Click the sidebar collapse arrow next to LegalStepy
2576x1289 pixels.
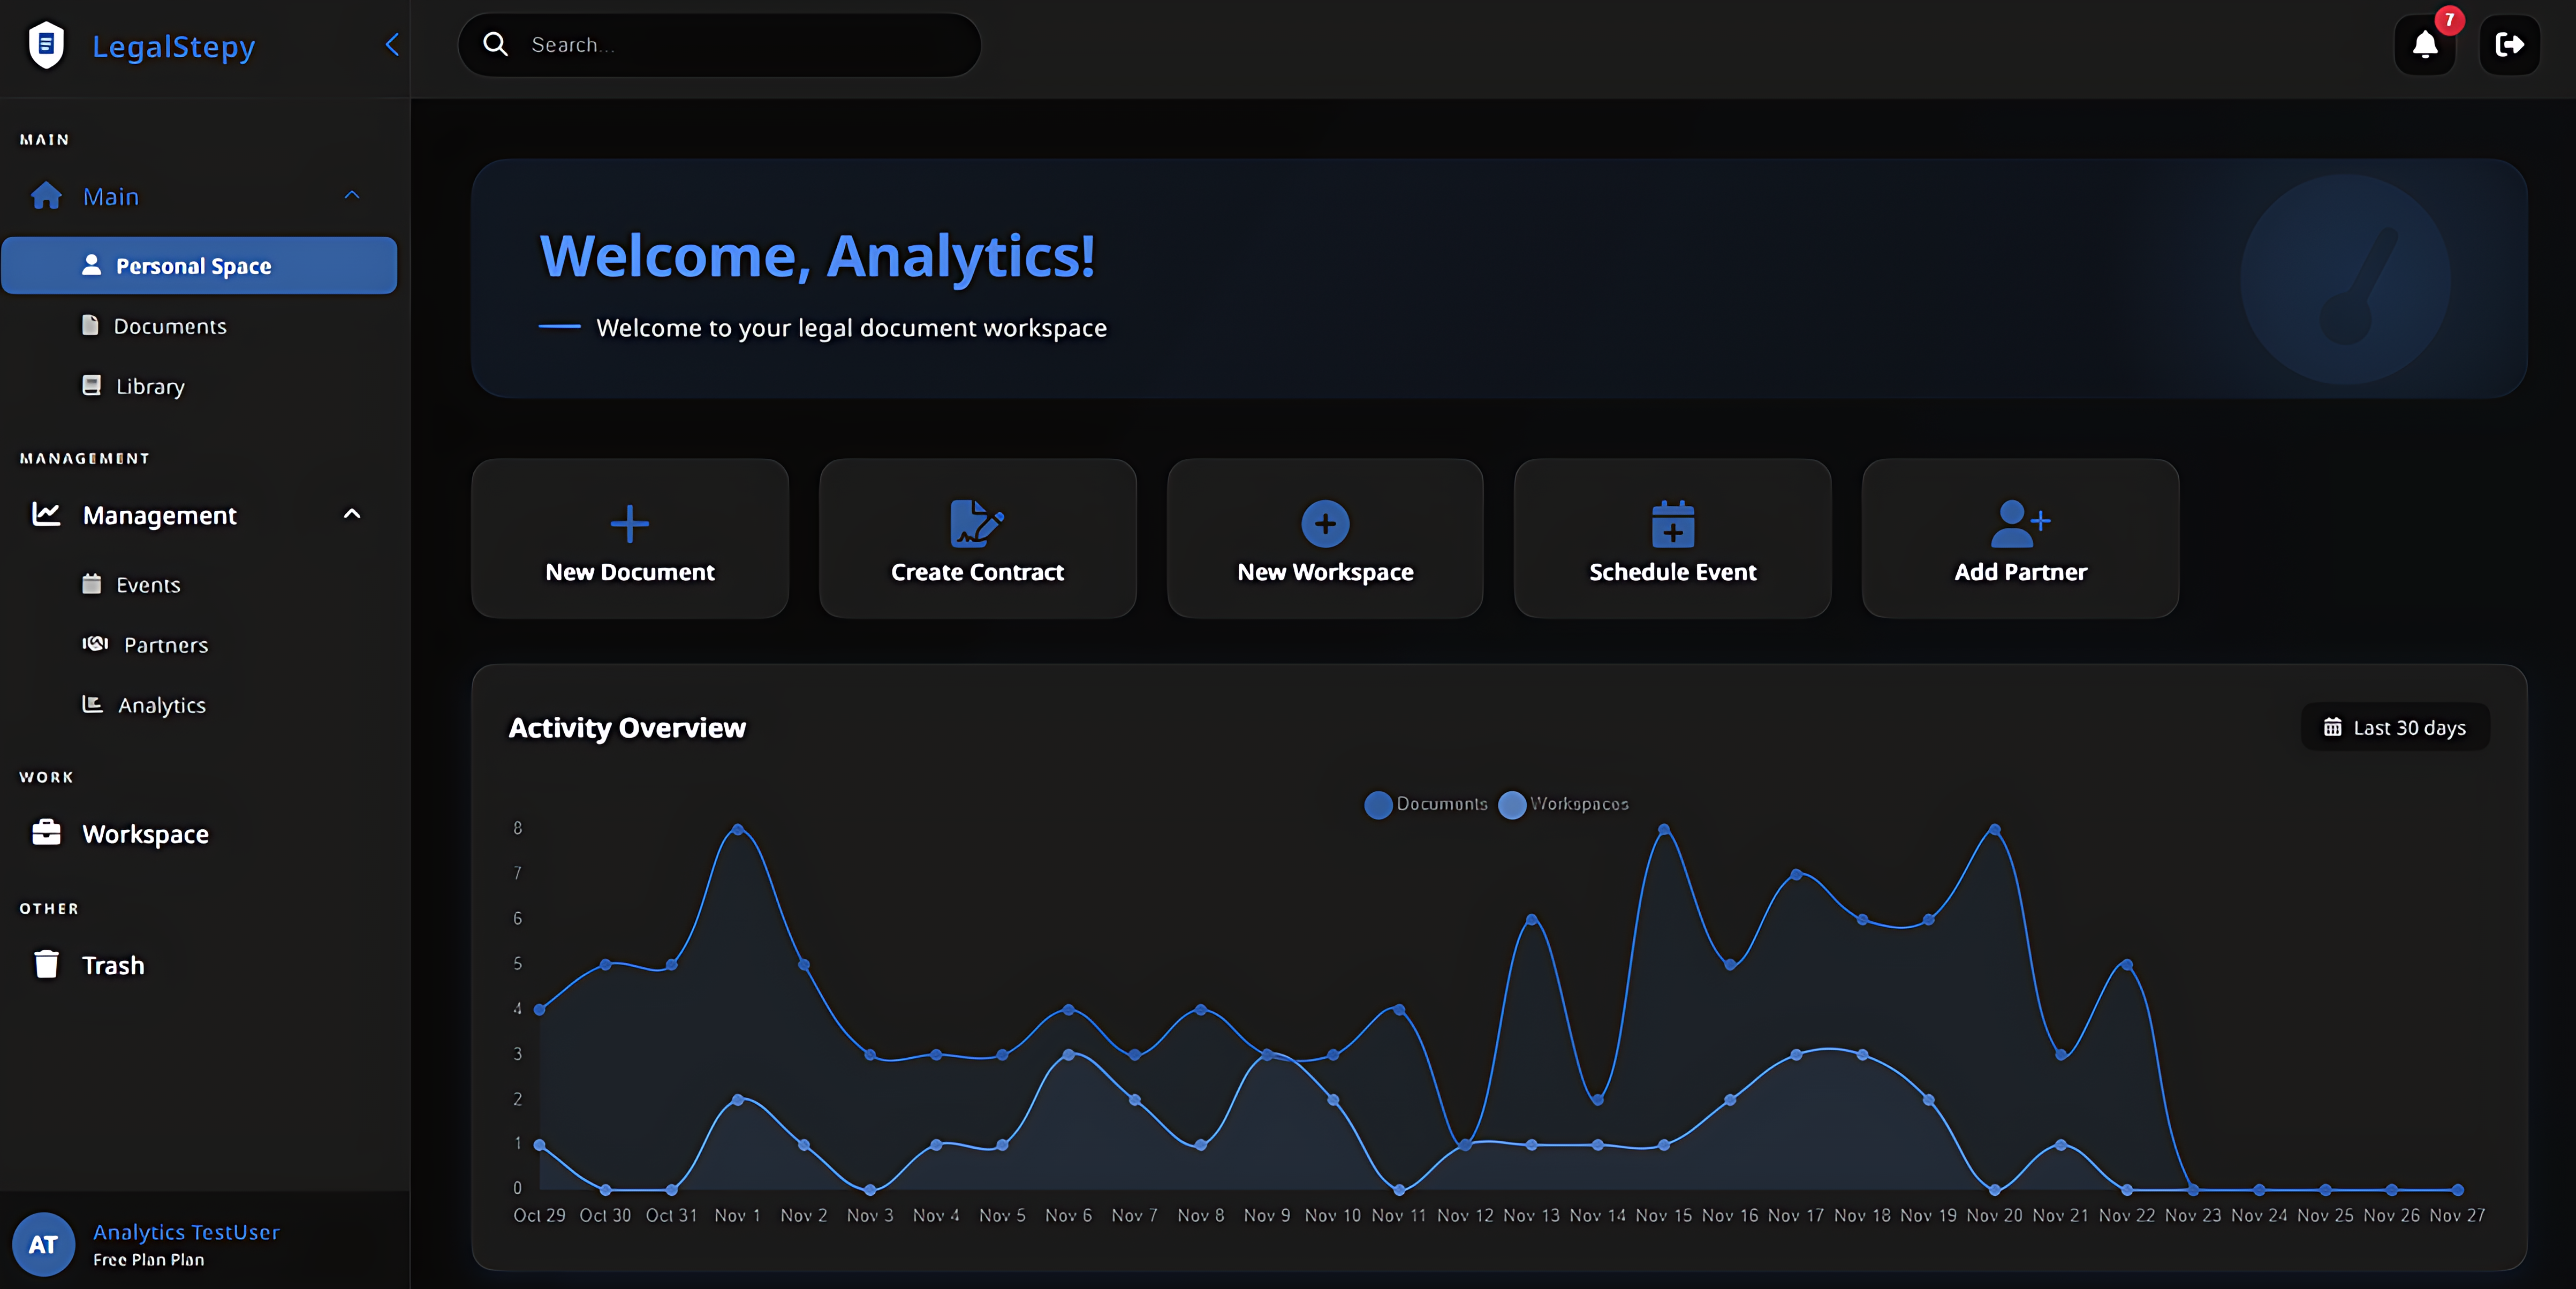(x=391, y=45)
